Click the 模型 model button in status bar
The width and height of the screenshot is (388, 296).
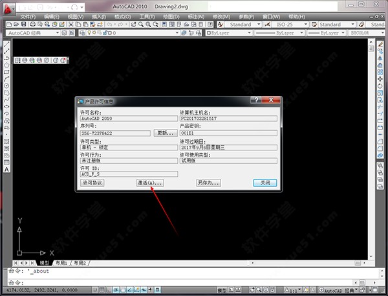221,290
